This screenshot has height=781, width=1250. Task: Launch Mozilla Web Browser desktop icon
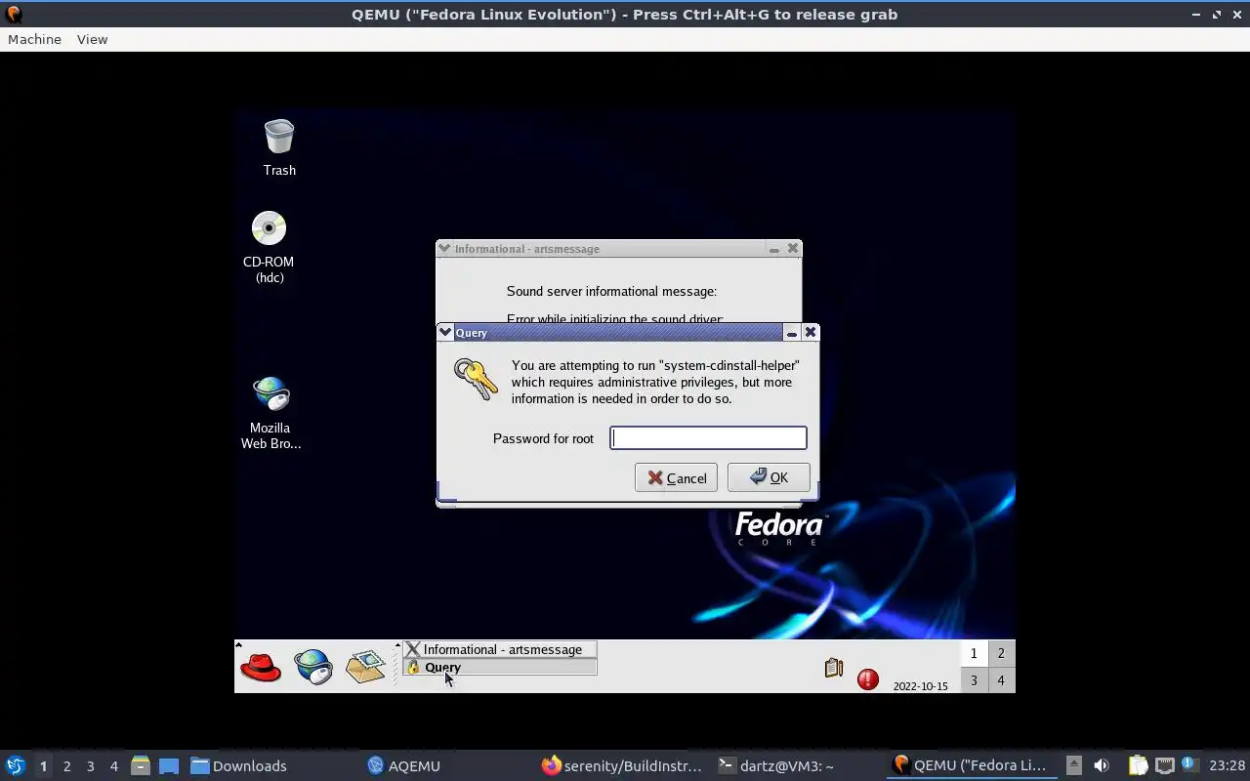(x=271, y=413)
